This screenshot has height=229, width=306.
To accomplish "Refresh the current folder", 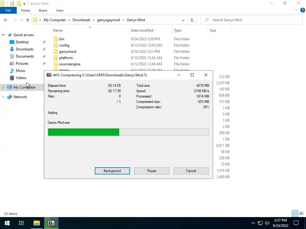I will (192, 20).
